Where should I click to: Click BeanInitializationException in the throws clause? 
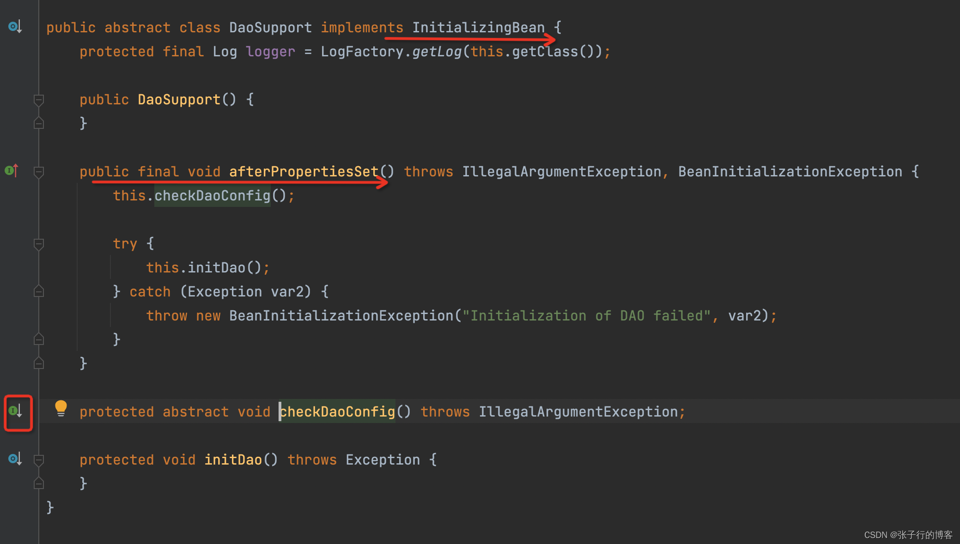click(790, 172)
